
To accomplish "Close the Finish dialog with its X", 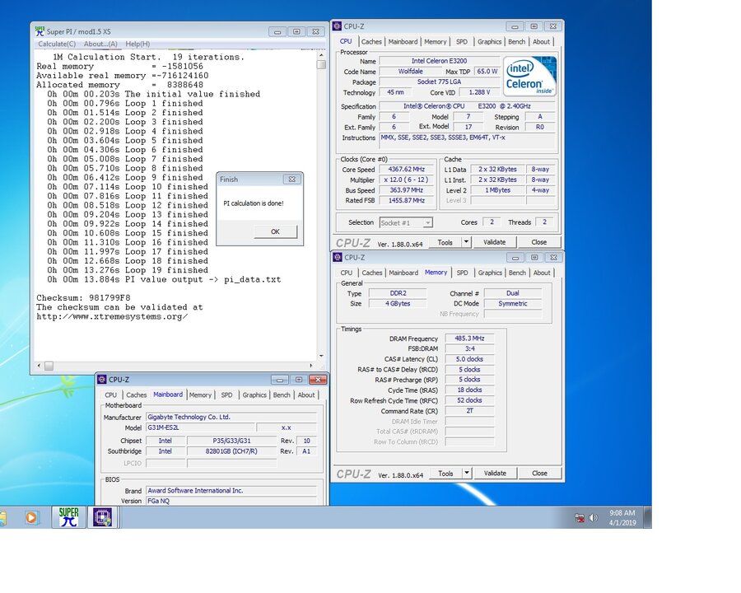I will pos(292,180).
